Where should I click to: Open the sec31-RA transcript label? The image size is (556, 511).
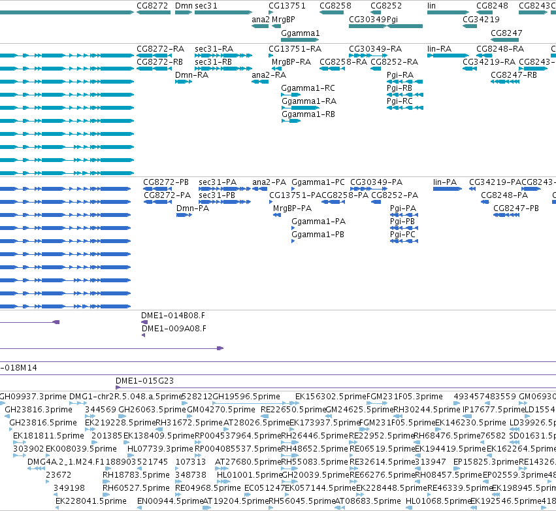pyautogui.click(x=214, y=49)
